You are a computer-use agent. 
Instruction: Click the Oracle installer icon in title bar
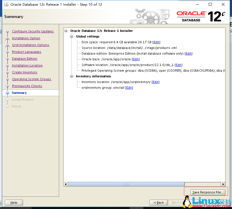click(6, 4)
